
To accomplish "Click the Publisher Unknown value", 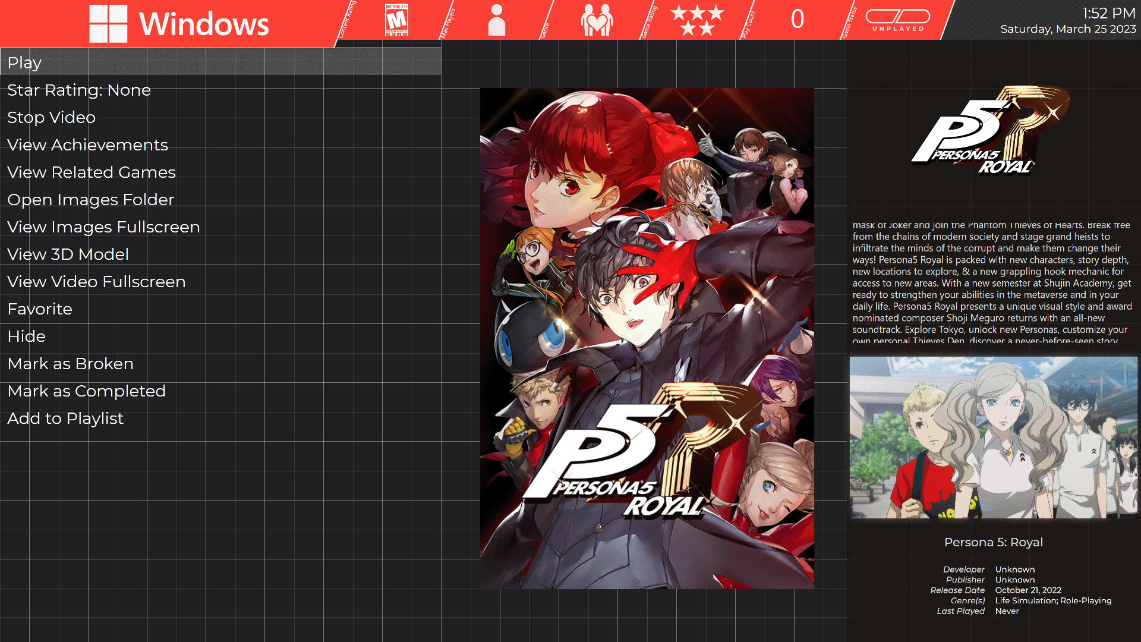I will coord(1015,580).
